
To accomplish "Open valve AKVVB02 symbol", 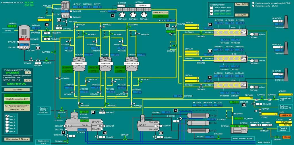I will coord(105,103).
